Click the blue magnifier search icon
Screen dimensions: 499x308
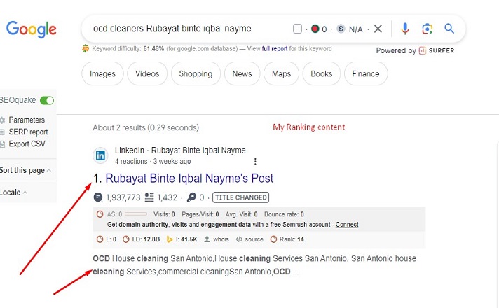point(449,29)
